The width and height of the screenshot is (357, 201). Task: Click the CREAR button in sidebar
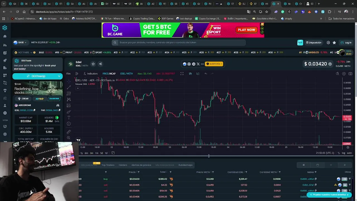23,99
